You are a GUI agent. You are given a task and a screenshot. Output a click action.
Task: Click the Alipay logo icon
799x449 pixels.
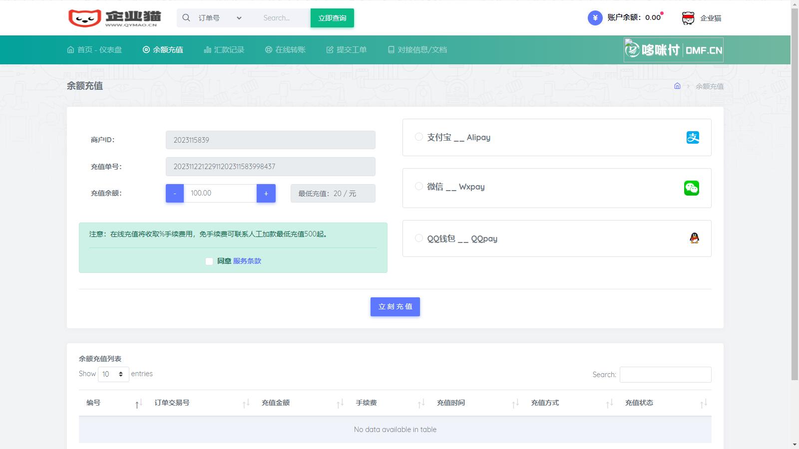click(x=693, y=137)
